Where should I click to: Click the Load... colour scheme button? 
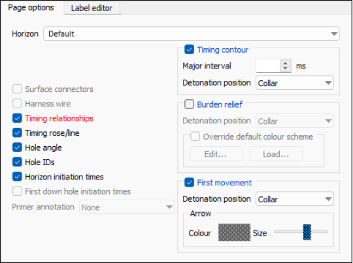click(x=277, y=154)
